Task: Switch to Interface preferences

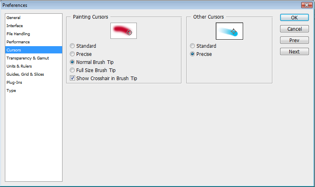Action: coord(15,26)
